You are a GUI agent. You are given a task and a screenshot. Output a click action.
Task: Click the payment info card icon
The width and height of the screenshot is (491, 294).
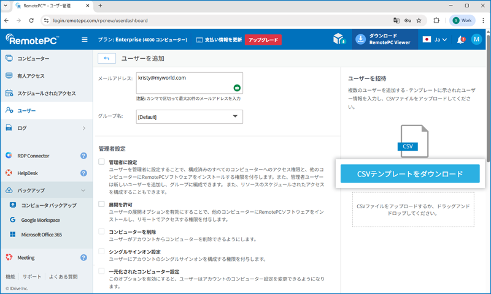coord(199,40)
